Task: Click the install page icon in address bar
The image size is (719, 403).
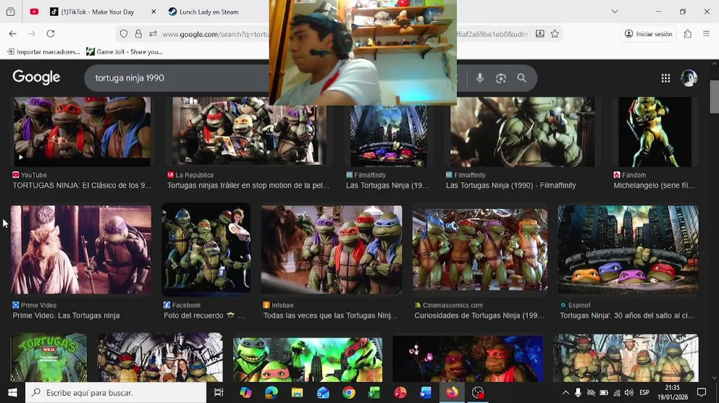Action: coord(540,34)
